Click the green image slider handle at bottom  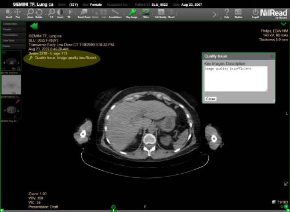pyautogui.click(x=114, y=208)
